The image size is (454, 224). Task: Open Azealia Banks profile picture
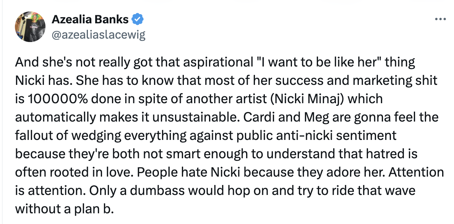coord(30,27)
